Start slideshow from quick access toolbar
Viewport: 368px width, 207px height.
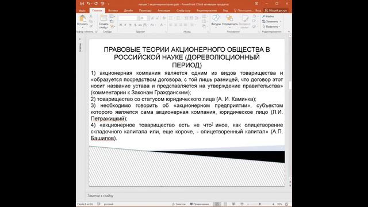(x=102, y=3)
